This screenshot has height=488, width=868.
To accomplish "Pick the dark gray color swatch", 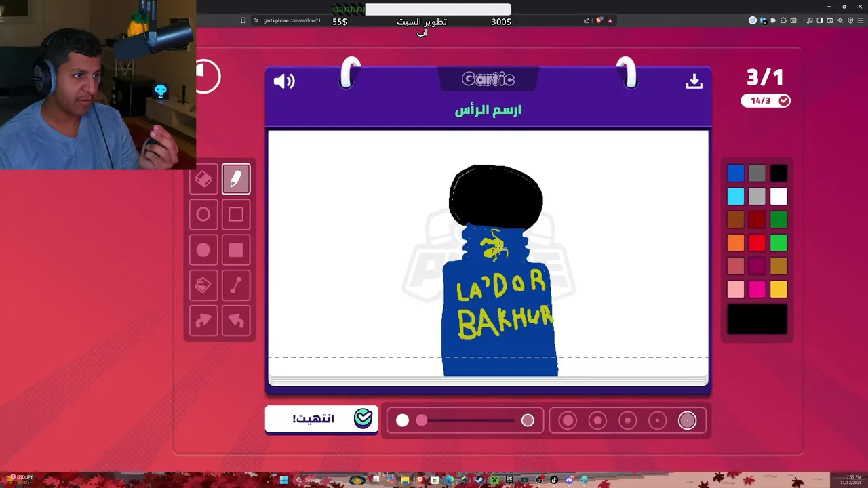I will (x=757, y=174).
